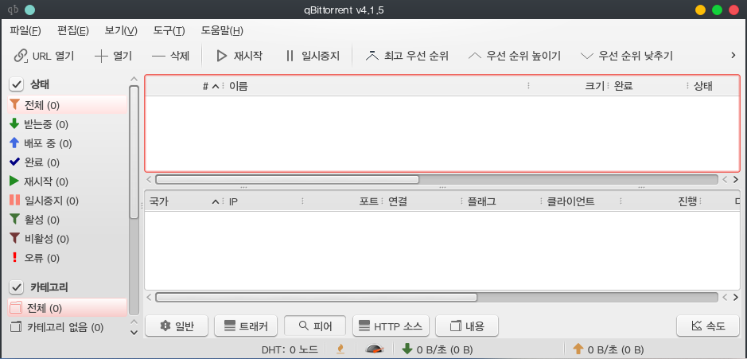Image resolution: width=747 pixels, height=359 pixels.
Task: Sort torrent list by 크기 column
Action: [x=570, y=86]
